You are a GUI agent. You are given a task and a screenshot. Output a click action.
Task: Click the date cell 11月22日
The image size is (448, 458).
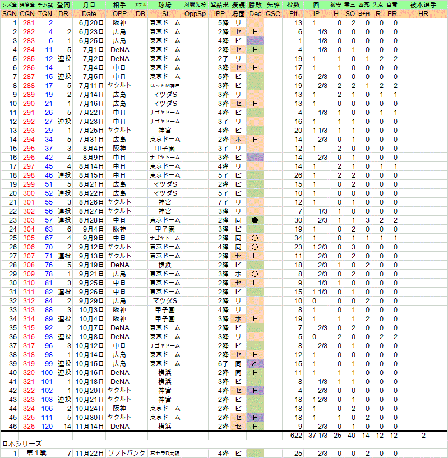pos(89,454)
